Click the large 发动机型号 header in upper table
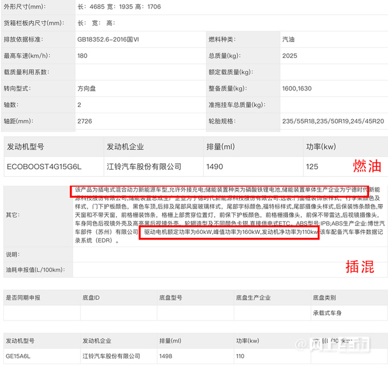Viewport: 388px width, 366px height. 26,147
